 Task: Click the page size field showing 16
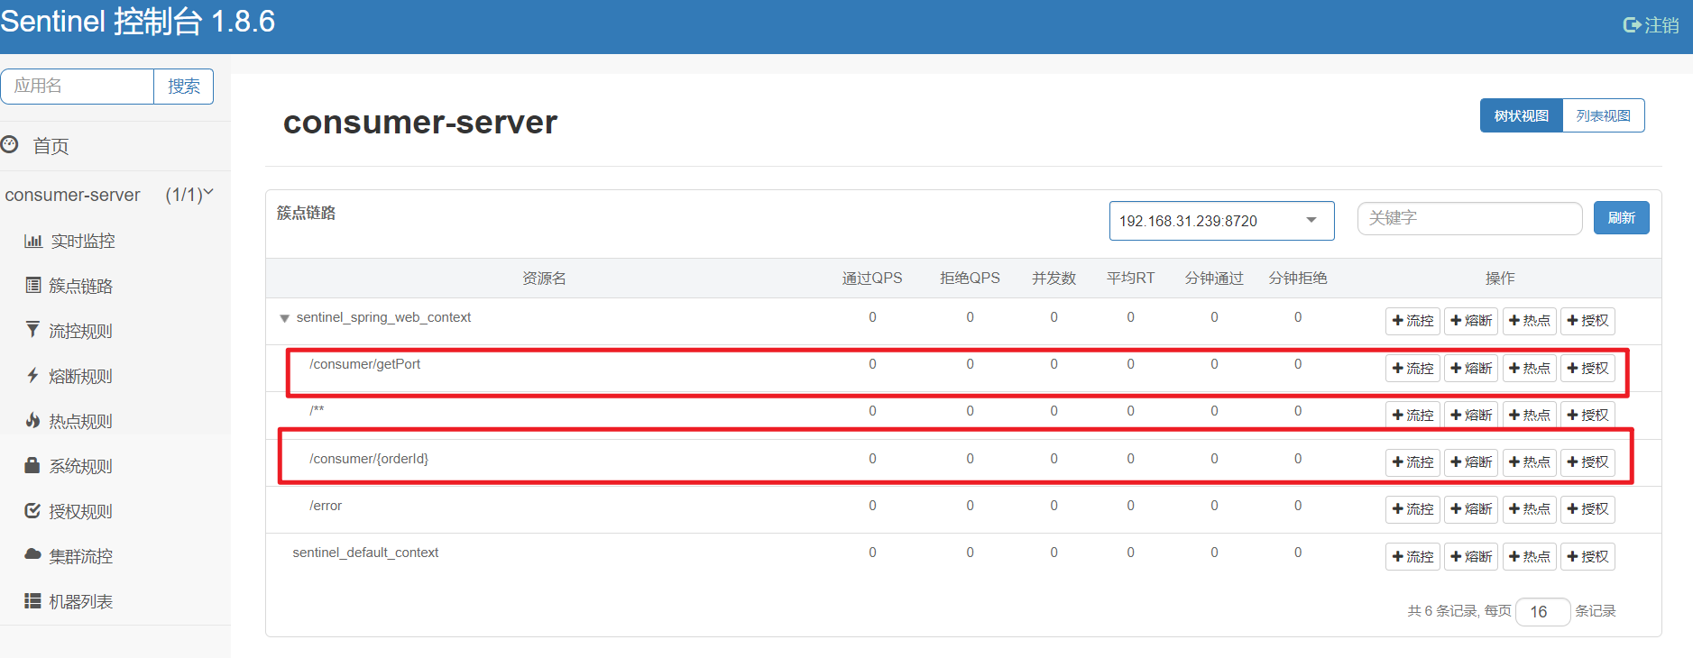[1543, 612]
